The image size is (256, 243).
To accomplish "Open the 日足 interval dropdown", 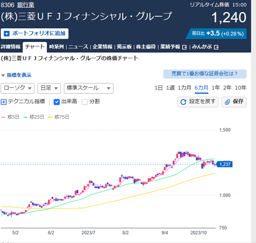I will coord(49,88).
